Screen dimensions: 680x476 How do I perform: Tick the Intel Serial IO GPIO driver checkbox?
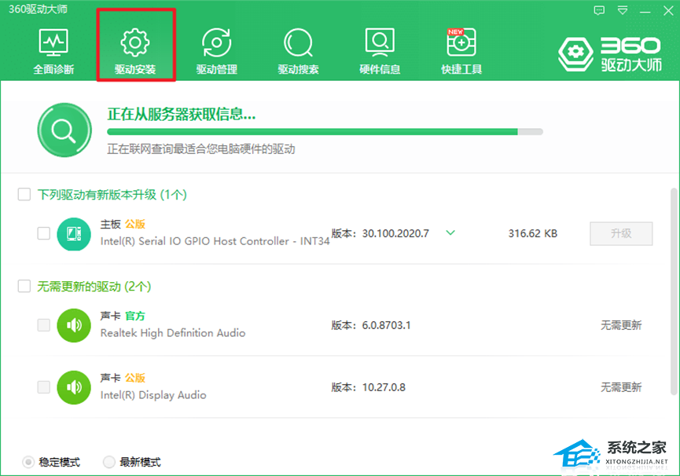tap(44, 233)
